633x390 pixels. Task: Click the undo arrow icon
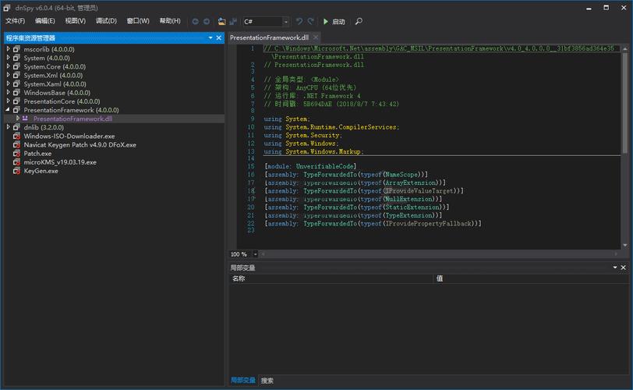(299, 22)
